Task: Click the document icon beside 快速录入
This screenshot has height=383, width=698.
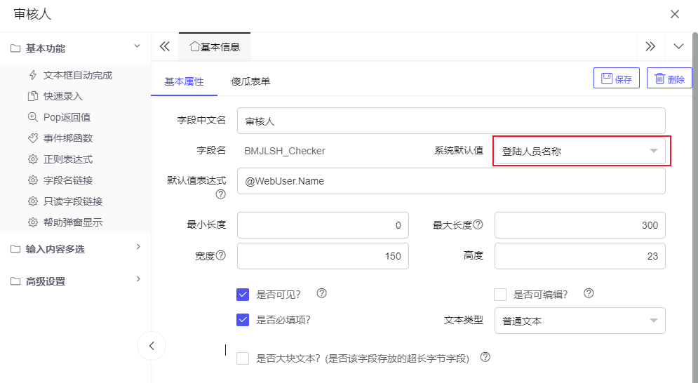Action: [32, 96]
